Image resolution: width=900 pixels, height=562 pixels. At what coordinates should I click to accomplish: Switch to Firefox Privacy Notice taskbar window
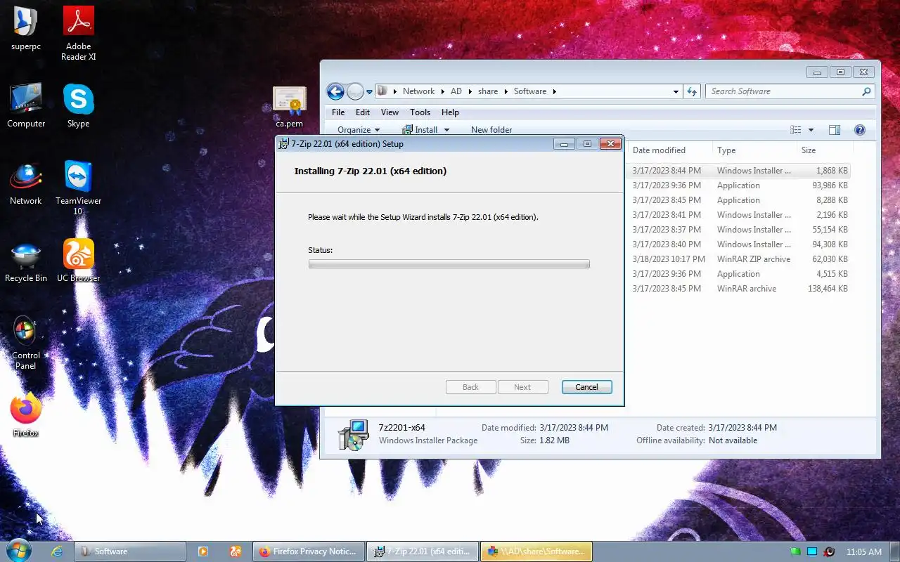tap(309, 551)
